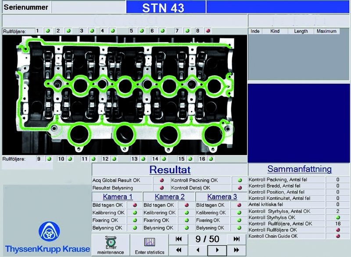This screenshot has width=351, height=257.
Task: Click the Kontroll Position, Antal fel row label
Action: pos(276,192)
